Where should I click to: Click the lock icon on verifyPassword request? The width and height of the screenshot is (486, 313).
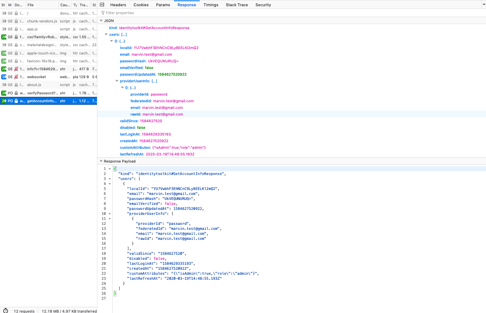[16, 93]
